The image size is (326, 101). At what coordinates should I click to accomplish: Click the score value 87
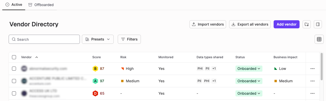coord(102,69)
